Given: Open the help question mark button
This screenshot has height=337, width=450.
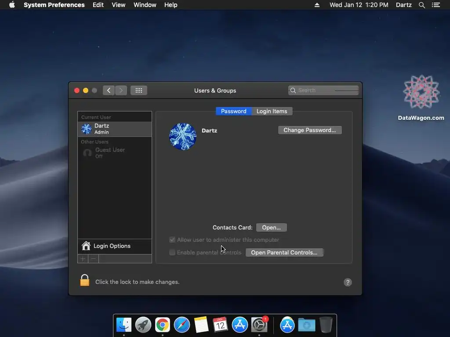Looking at the screenshot, I should tap(348, 282).
